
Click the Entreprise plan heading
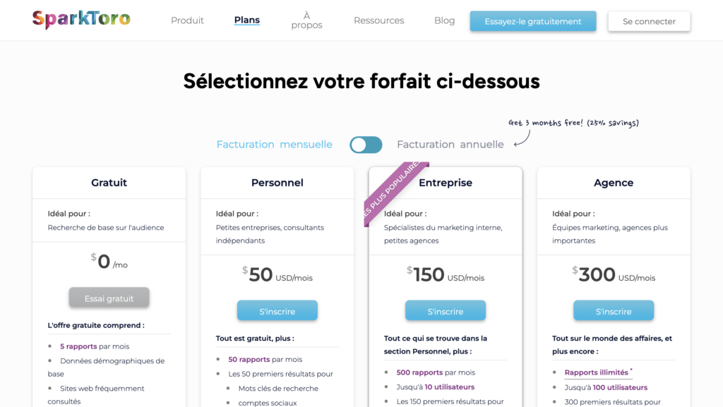(x=446, y=183)
